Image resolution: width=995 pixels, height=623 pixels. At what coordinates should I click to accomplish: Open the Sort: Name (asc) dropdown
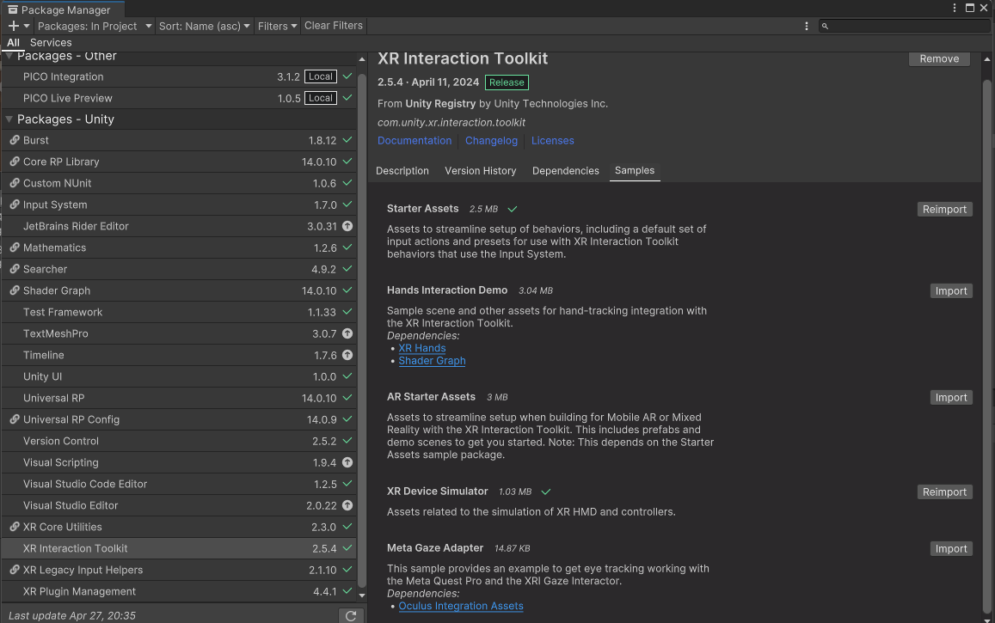205,26
